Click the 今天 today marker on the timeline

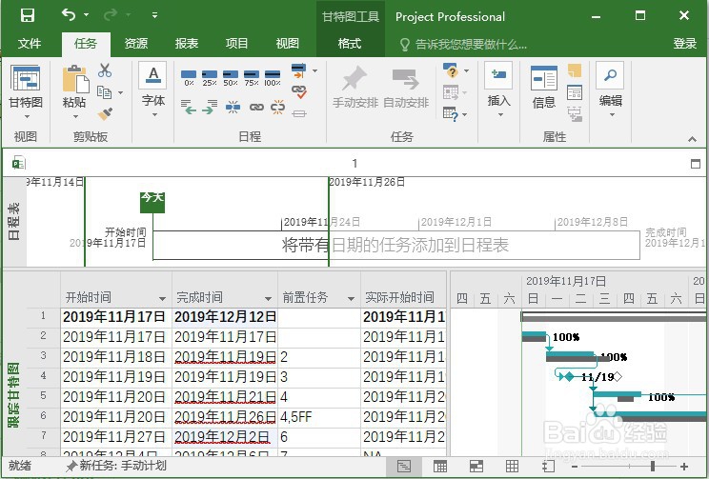152,202
